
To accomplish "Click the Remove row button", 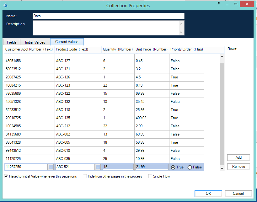I will pos(238,167).
